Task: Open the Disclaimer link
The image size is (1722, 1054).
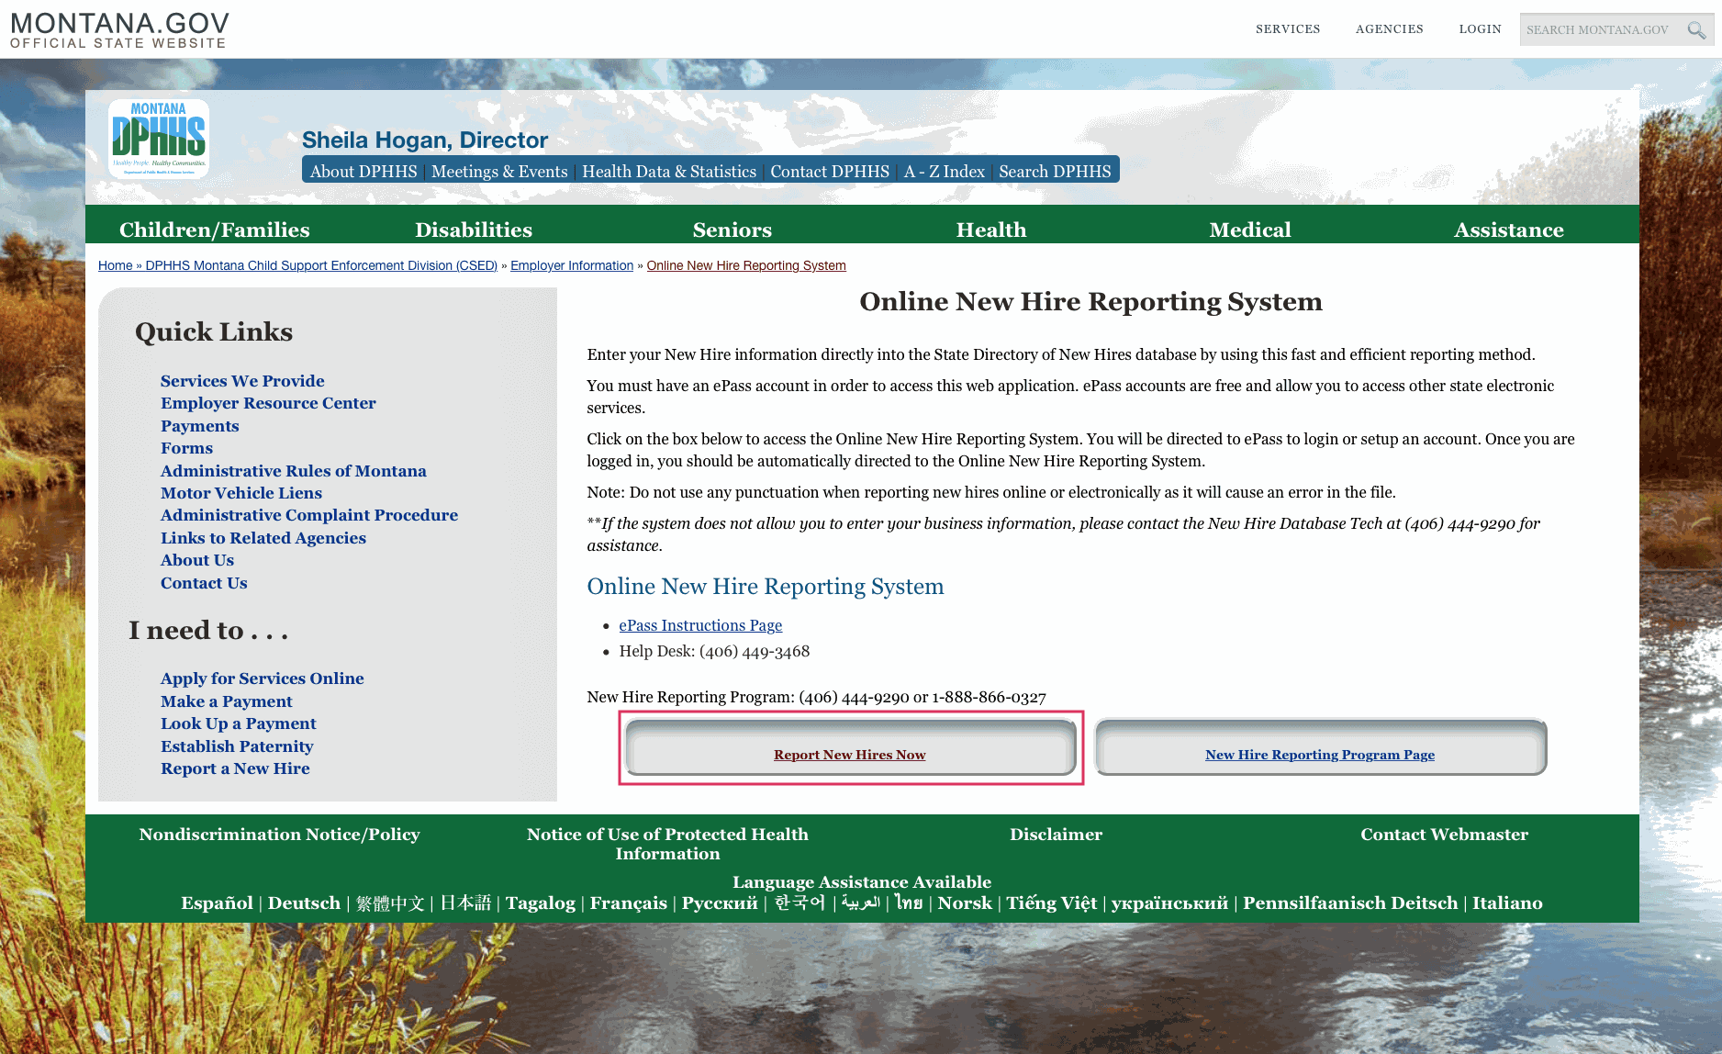Action: pyautogui.click(x=1056, y=835)
